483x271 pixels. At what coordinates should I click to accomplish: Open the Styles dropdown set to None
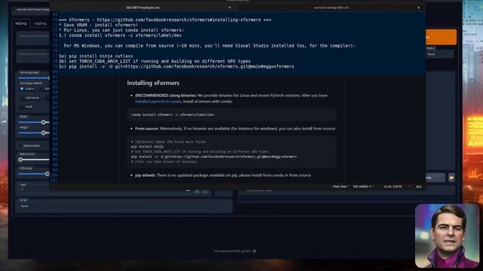point(440,54)
